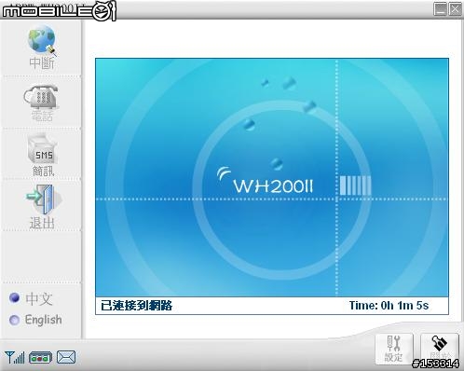This screenshot has height=371, width=464.
Task: Select the English language radio button
Action: pyautogui.click(x=14, y=320)
